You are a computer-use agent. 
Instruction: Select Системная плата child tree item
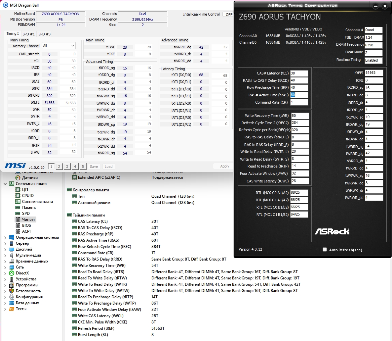point(37,202)
